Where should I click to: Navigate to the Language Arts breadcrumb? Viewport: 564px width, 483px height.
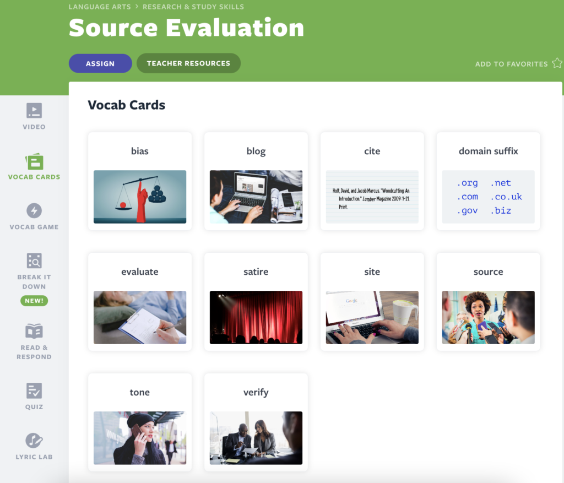pyautogui.click(x=100, y=7)
